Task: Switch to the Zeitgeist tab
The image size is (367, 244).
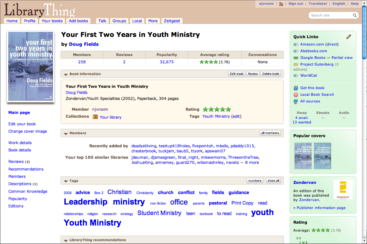Action: 172,21
